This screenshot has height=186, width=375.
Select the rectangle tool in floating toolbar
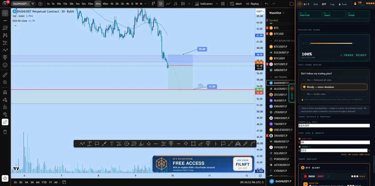point(193,144)
